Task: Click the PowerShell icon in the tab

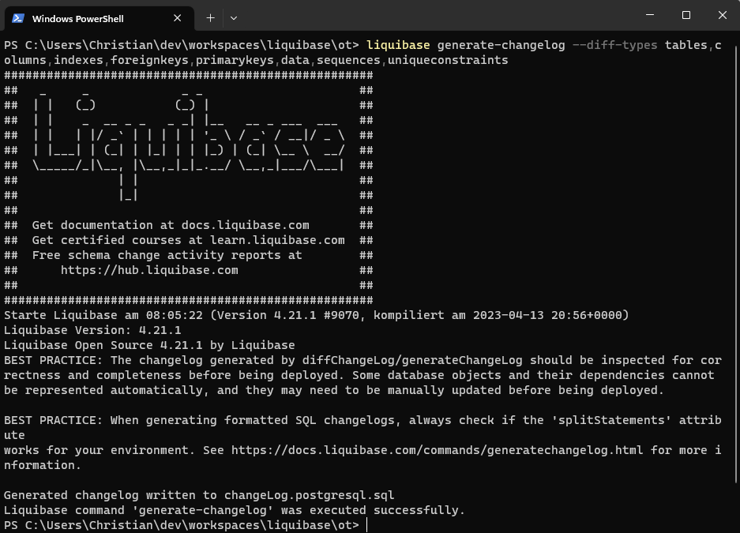Action: pyautogui.click(x=17, y=18)
